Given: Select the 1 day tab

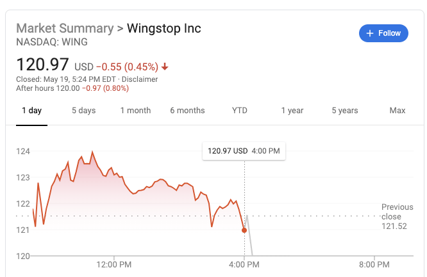Looking at the screenshot, I should point(31,111).
